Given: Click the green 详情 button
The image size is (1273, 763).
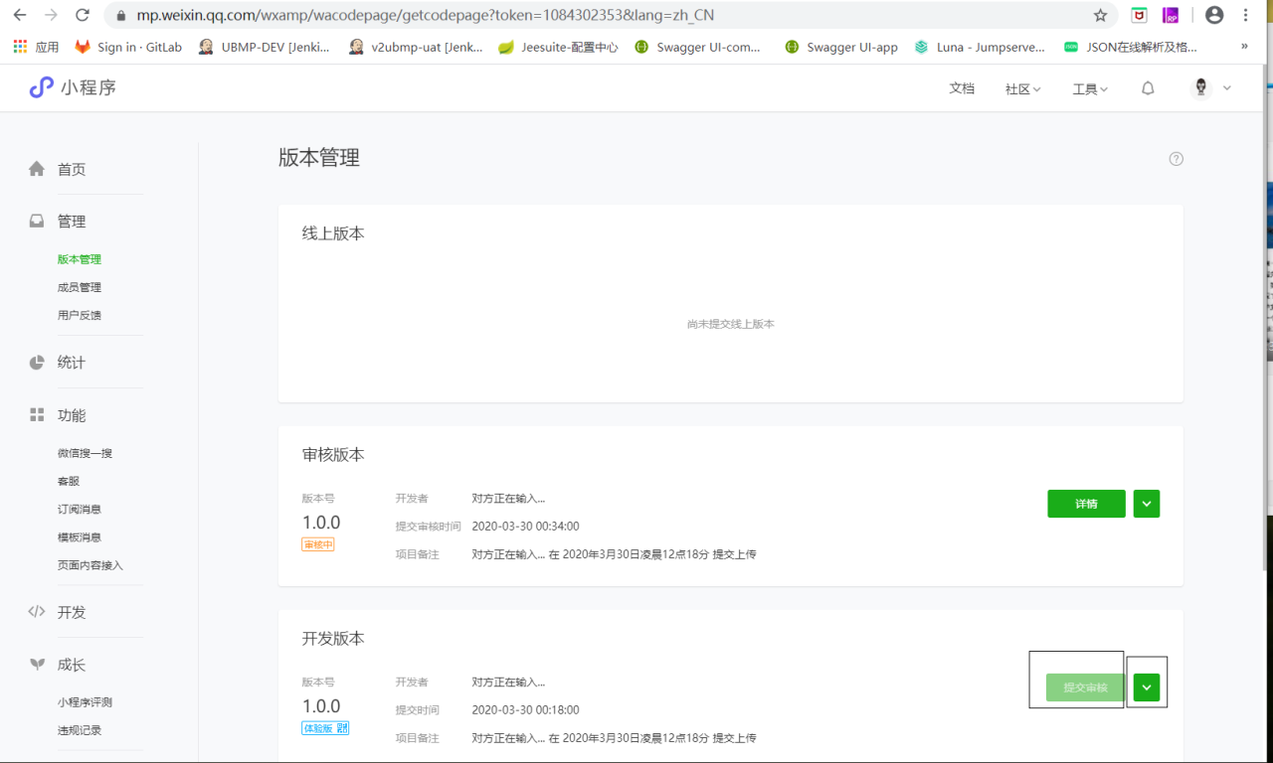Looking at the screenshot, I should (x=1086, y=504).
